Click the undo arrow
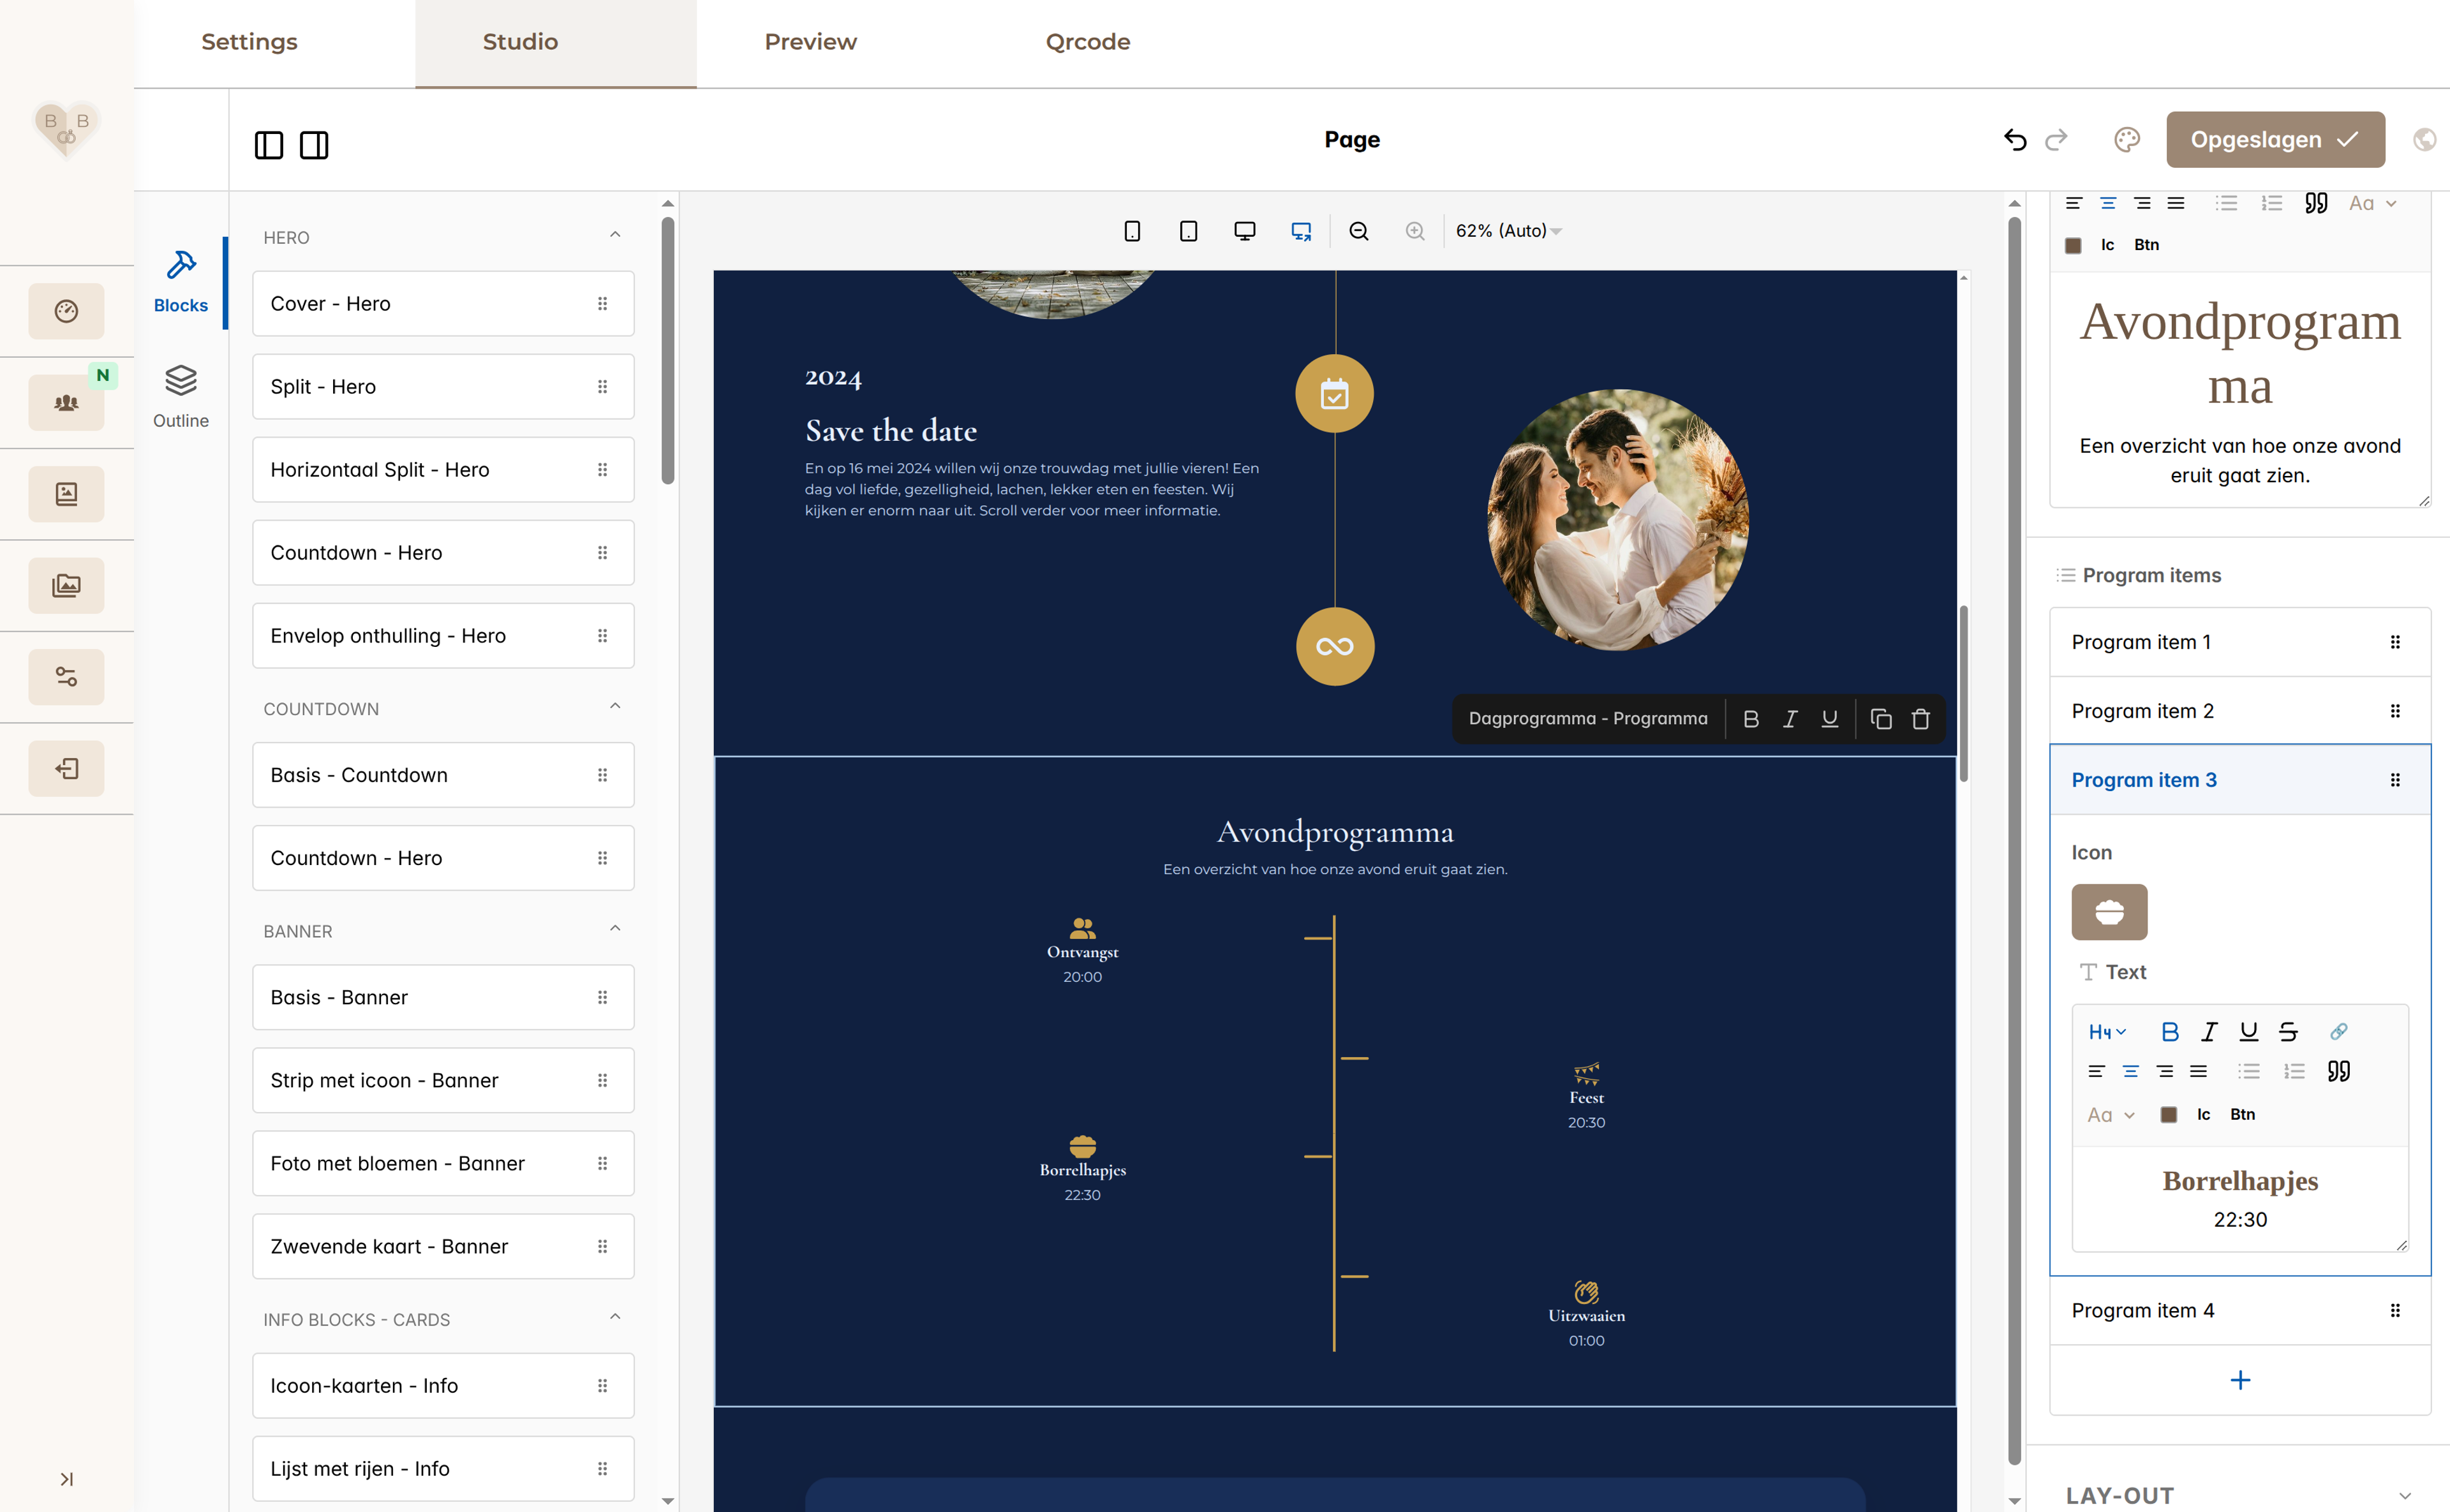This screenshot has width=2450, height=1512. (x=2015, y=140)
